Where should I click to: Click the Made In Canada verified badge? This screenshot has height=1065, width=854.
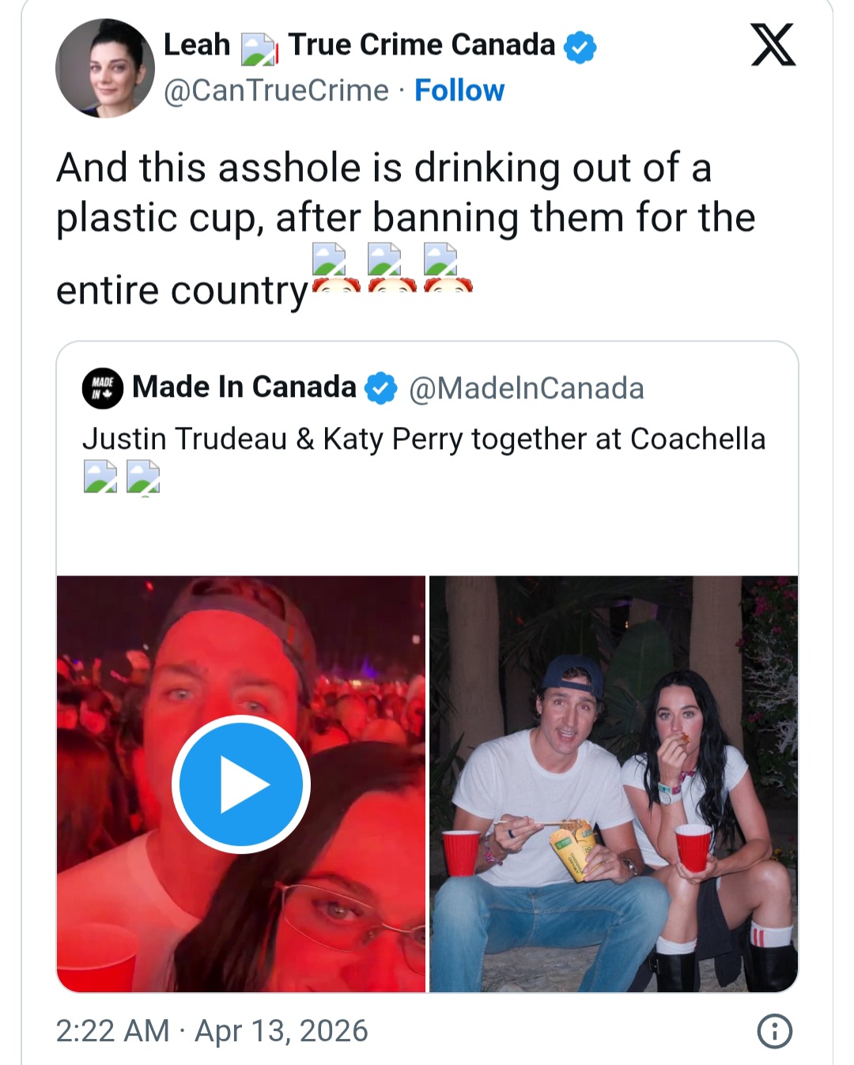click(x=380, y=387)
